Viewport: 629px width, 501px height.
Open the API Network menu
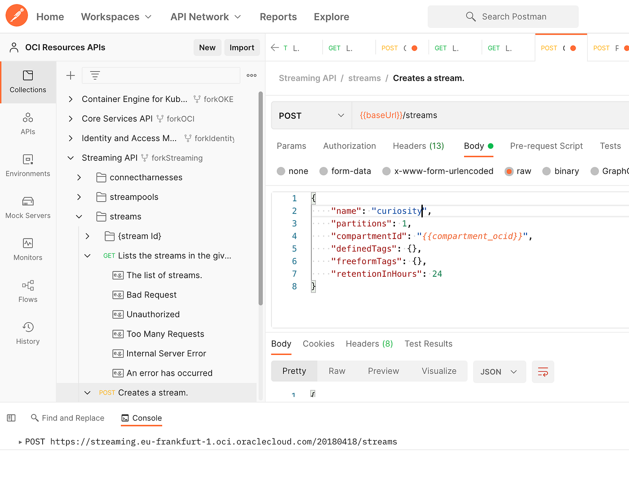coord(206,17)
